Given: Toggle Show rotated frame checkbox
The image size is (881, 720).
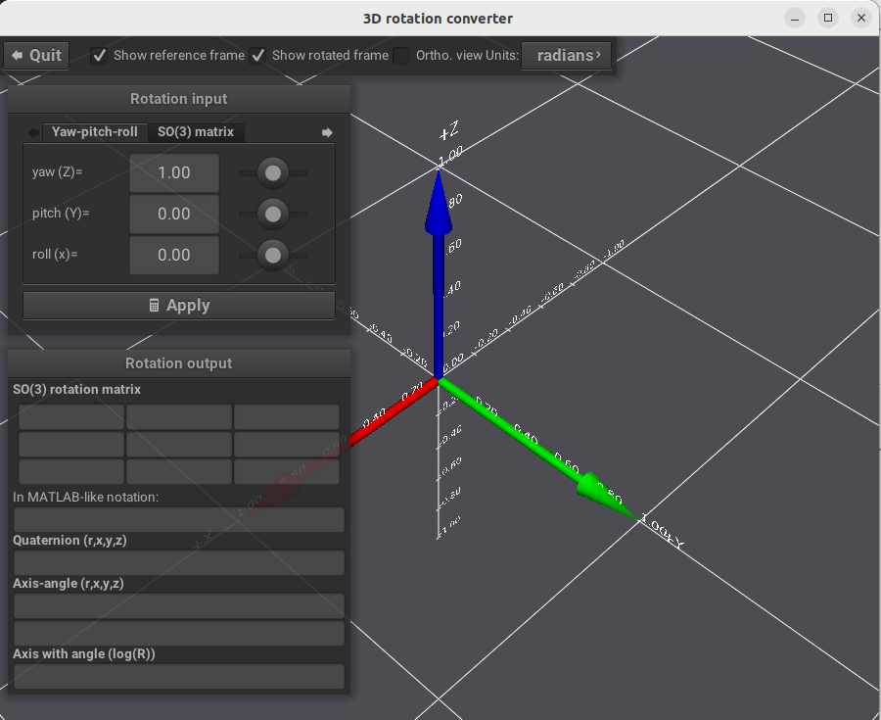Looking at the screenshot, I should [x=257, y=56].
